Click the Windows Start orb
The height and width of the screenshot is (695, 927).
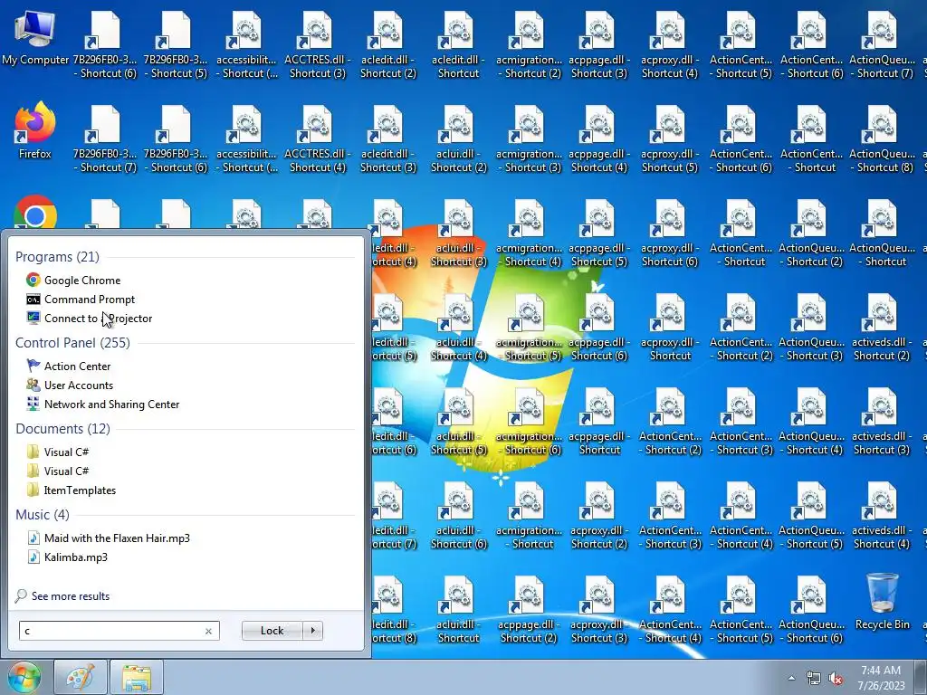(x=24, y=677)
